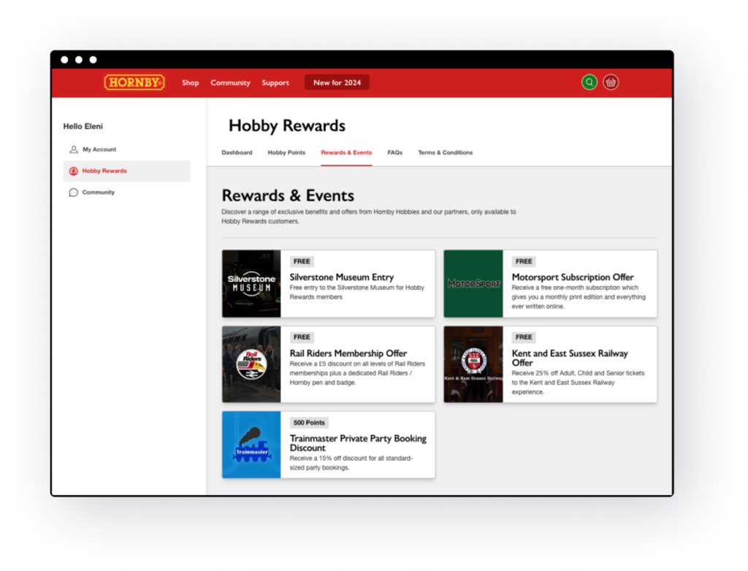Image resolution: width=748 pixels, height=571 pixels.
Task: Open the Support menu
Action: pos(275,83)
